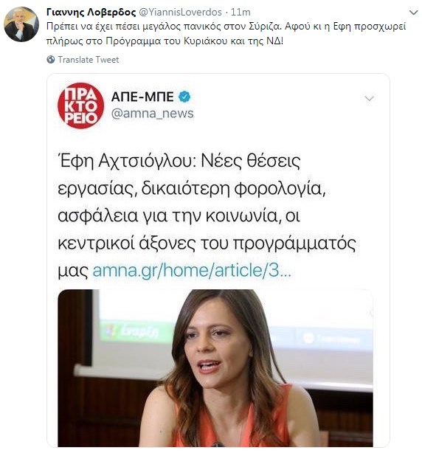Click the ΑΠΕ-ΜΠΕ account name
This screenshot has height=453, width=422.
(142, 97)
